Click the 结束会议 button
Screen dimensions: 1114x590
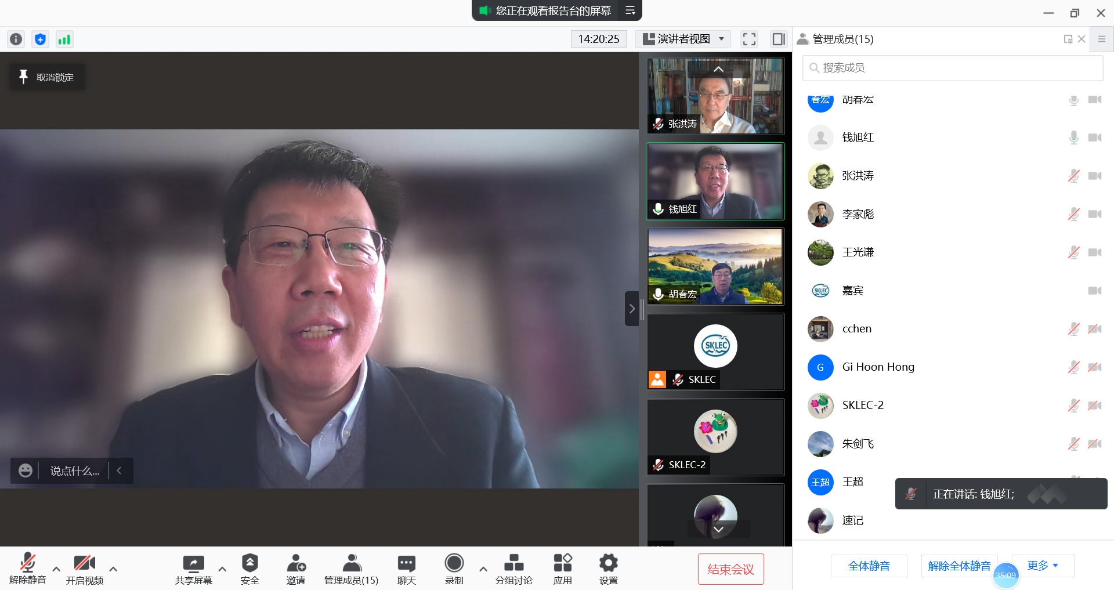730,570
